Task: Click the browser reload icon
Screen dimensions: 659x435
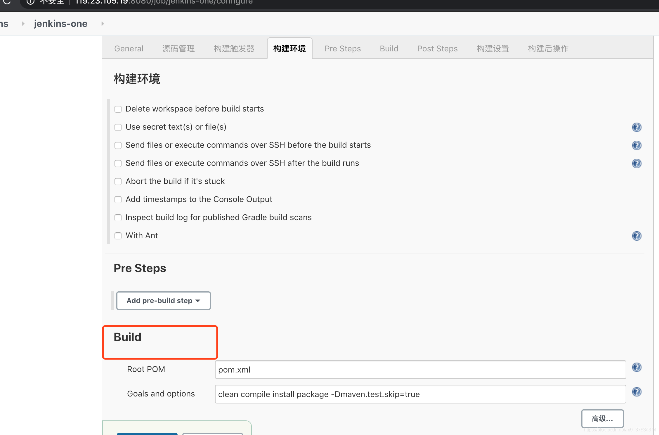Action: (7, 2)
